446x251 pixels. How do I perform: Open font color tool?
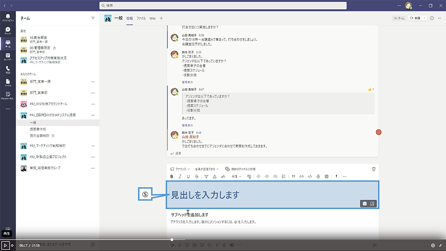click(x=215, y=177)
